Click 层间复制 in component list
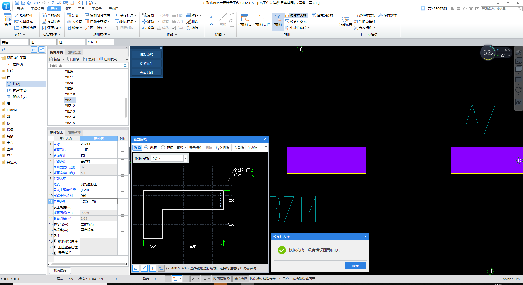The width and height of the screenshot is (523, 285). pos(108,59)
